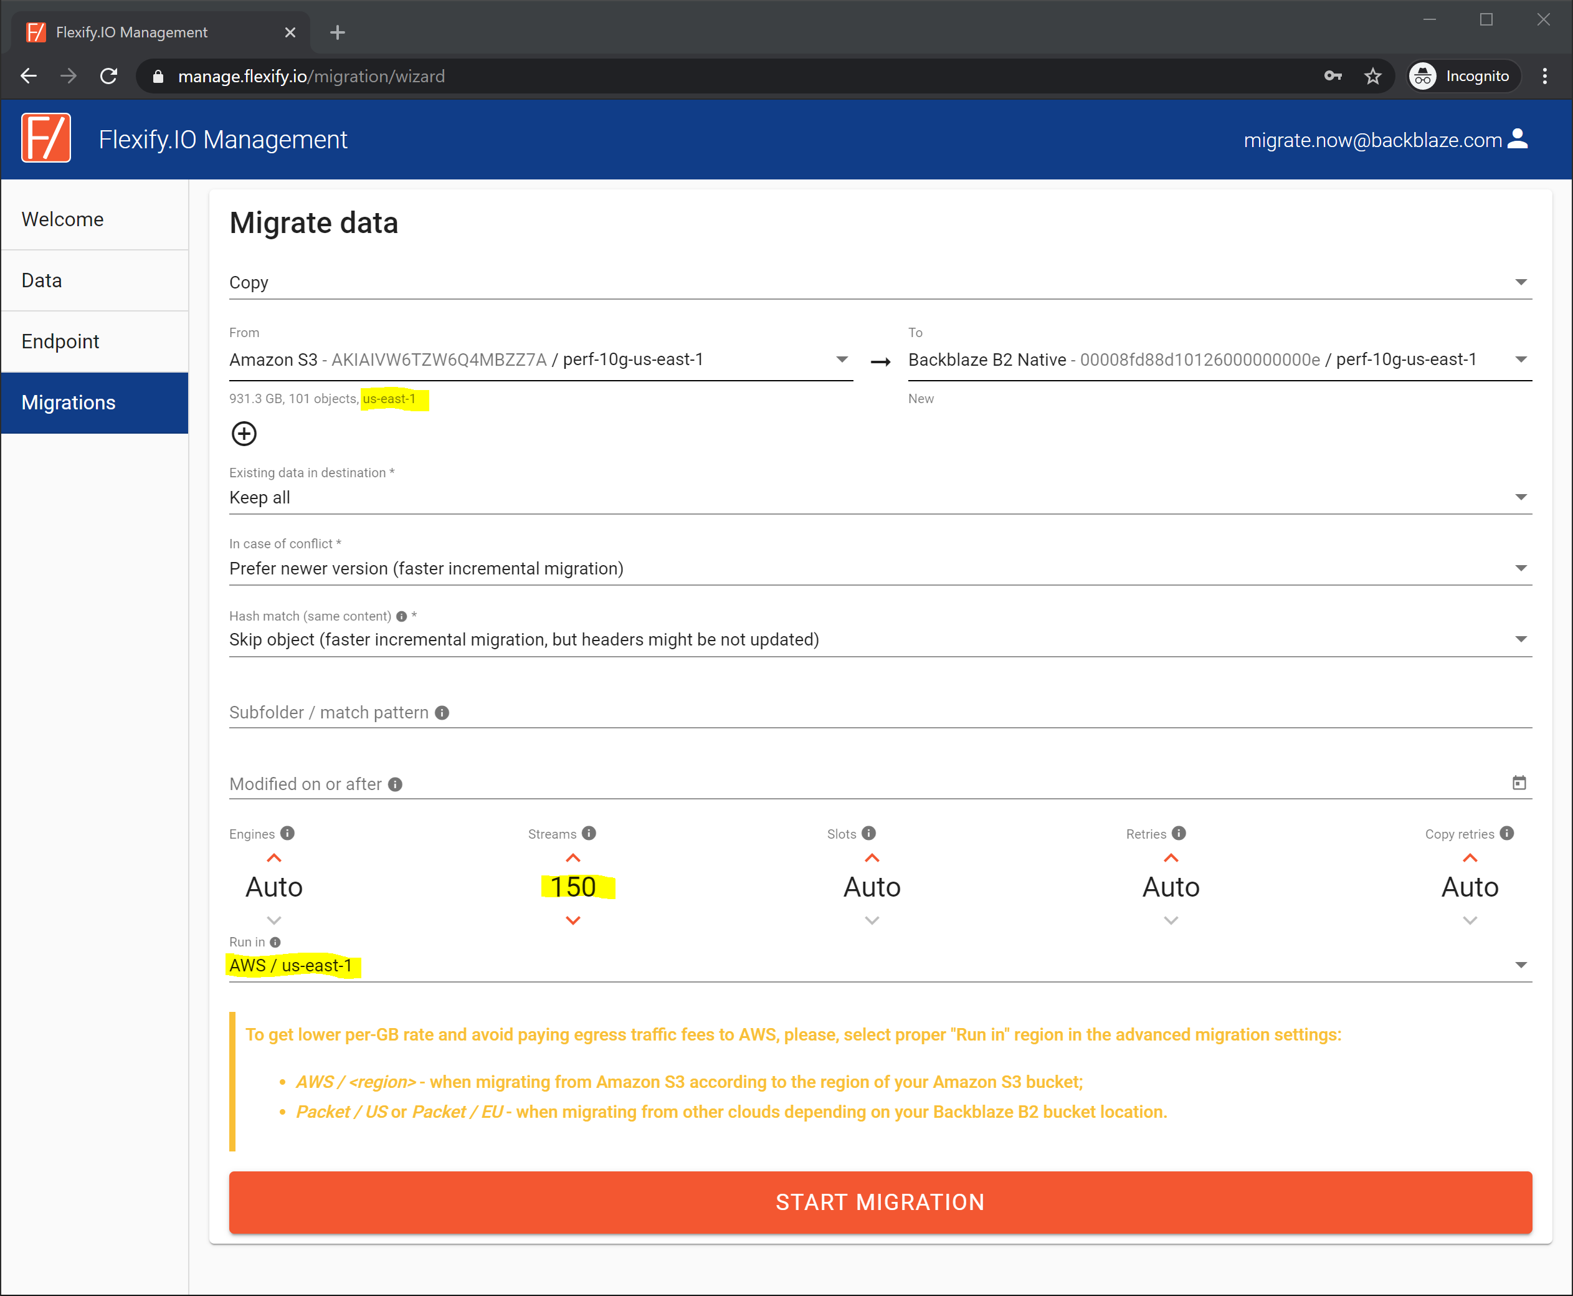1573x1296 pixels.
Task: Reload the current page
Action: (109, 76)
